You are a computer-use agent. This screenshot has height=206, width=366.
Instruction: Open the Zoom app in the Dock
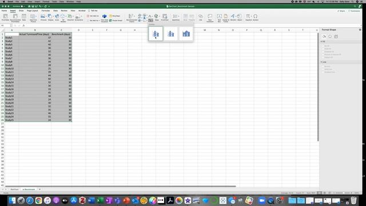[262, 200]
